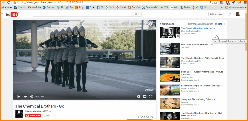Reload the page with the browser refresh button

click(9, 2)
